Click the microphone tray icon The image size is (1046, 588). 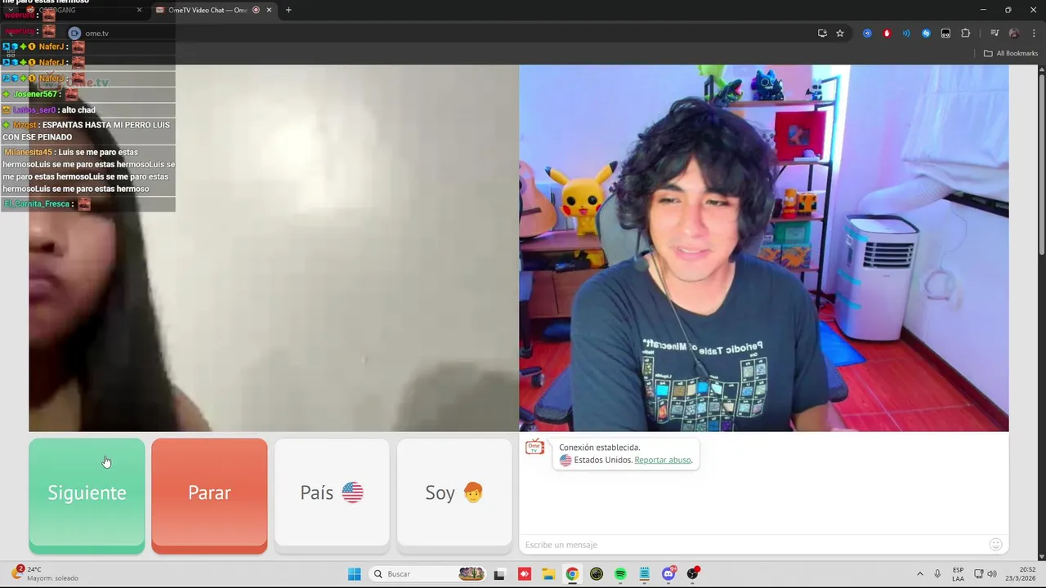click(x=937, y=574)
